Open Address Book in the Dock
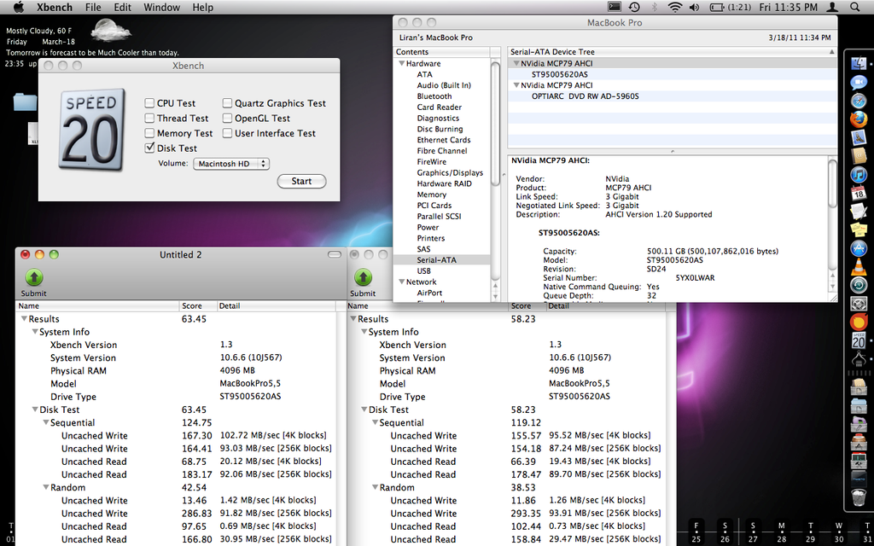The height and width of the screenshot is (546, 874). click(x=859, y=157)
